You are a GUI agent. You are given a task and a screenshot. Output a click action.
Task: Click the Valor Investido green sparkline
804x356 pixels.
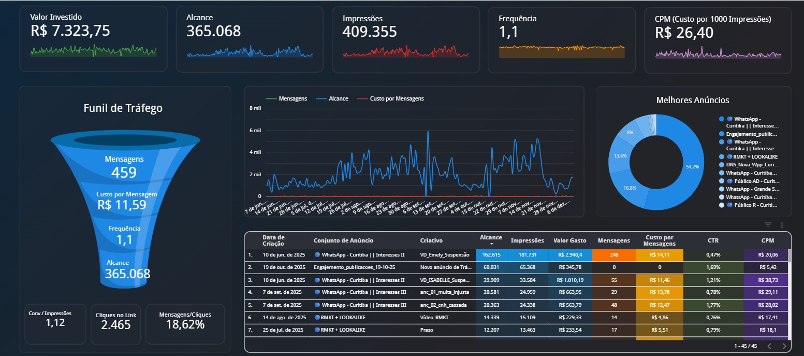pyautogui.click(x=93, y=51)
